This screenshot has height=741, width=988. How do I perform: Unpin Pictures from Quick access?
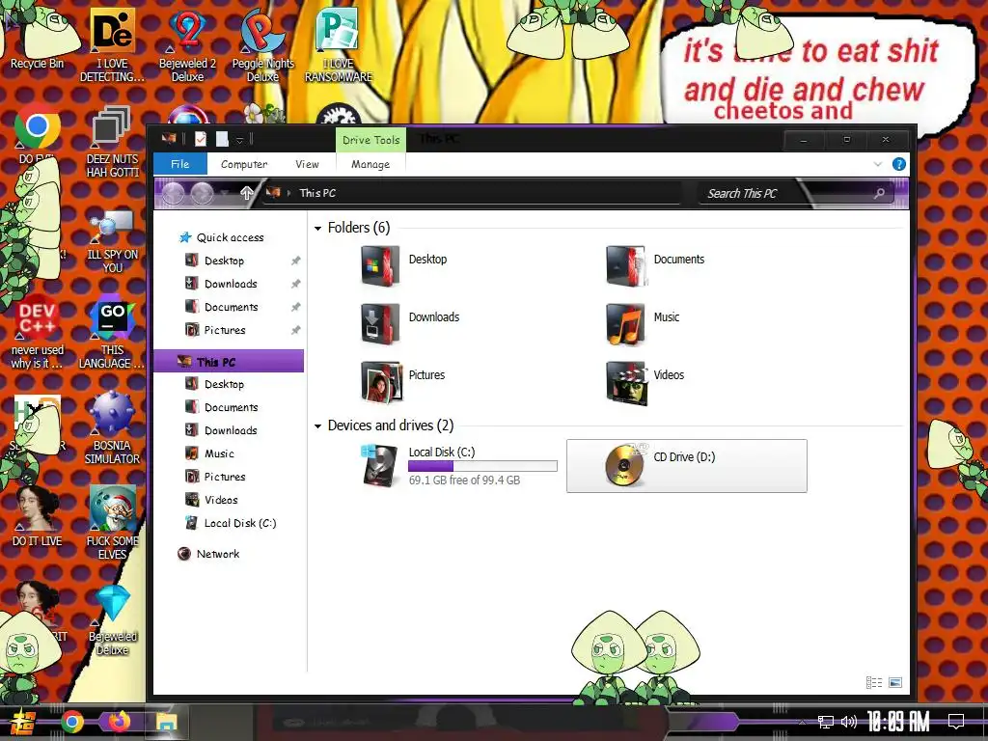(295, 330)
